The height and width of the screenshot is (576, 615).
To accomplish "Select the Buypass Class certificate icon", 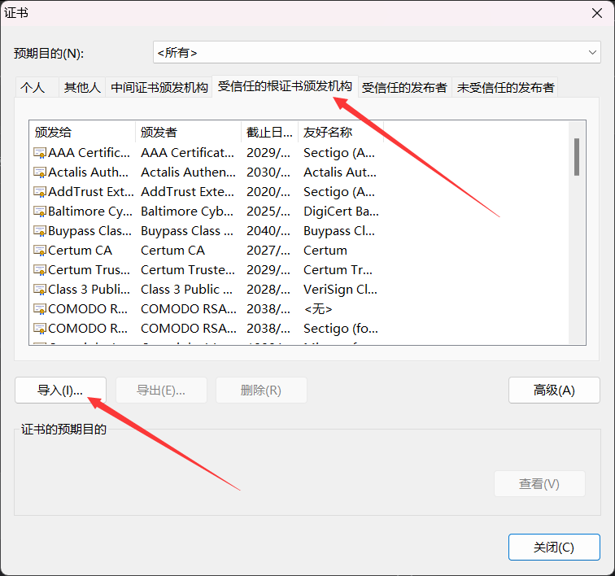I will pyautogui.click(x=40, y=231).
